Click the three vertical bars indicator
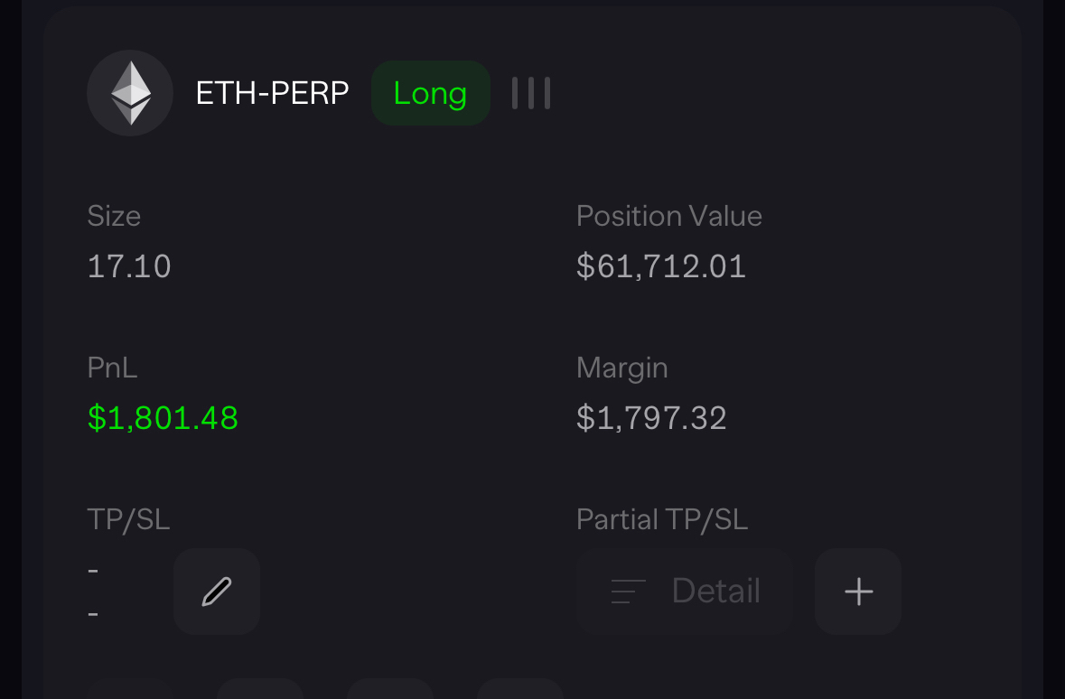Screen dimensions: 1065x699 point(531,93)
